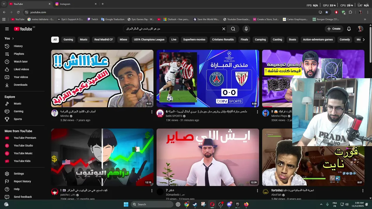Open Send feedback in the sidebar

coord(23,197)
